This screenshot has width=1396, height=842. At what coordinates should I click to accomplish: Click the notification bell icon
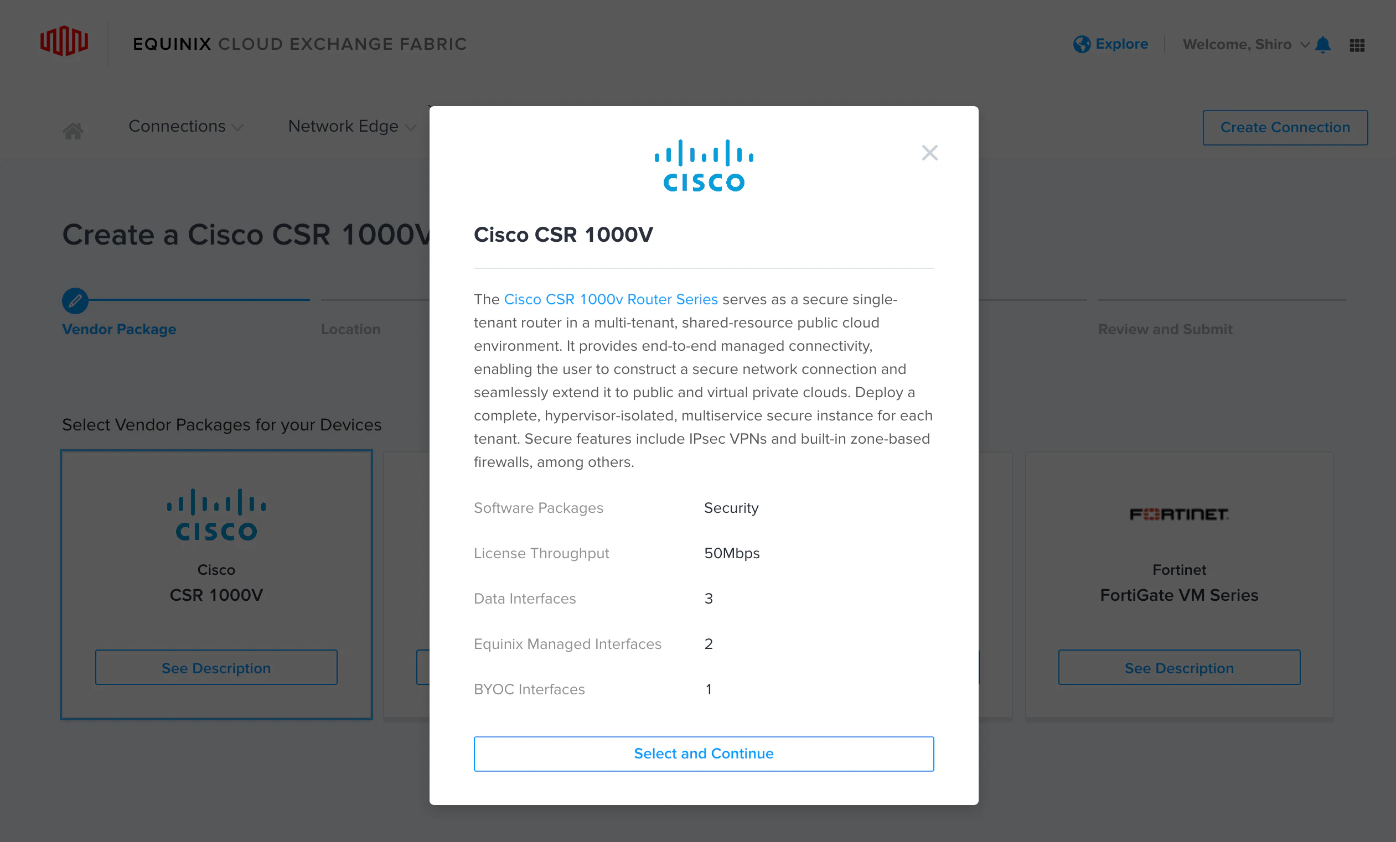(1324, 45)
